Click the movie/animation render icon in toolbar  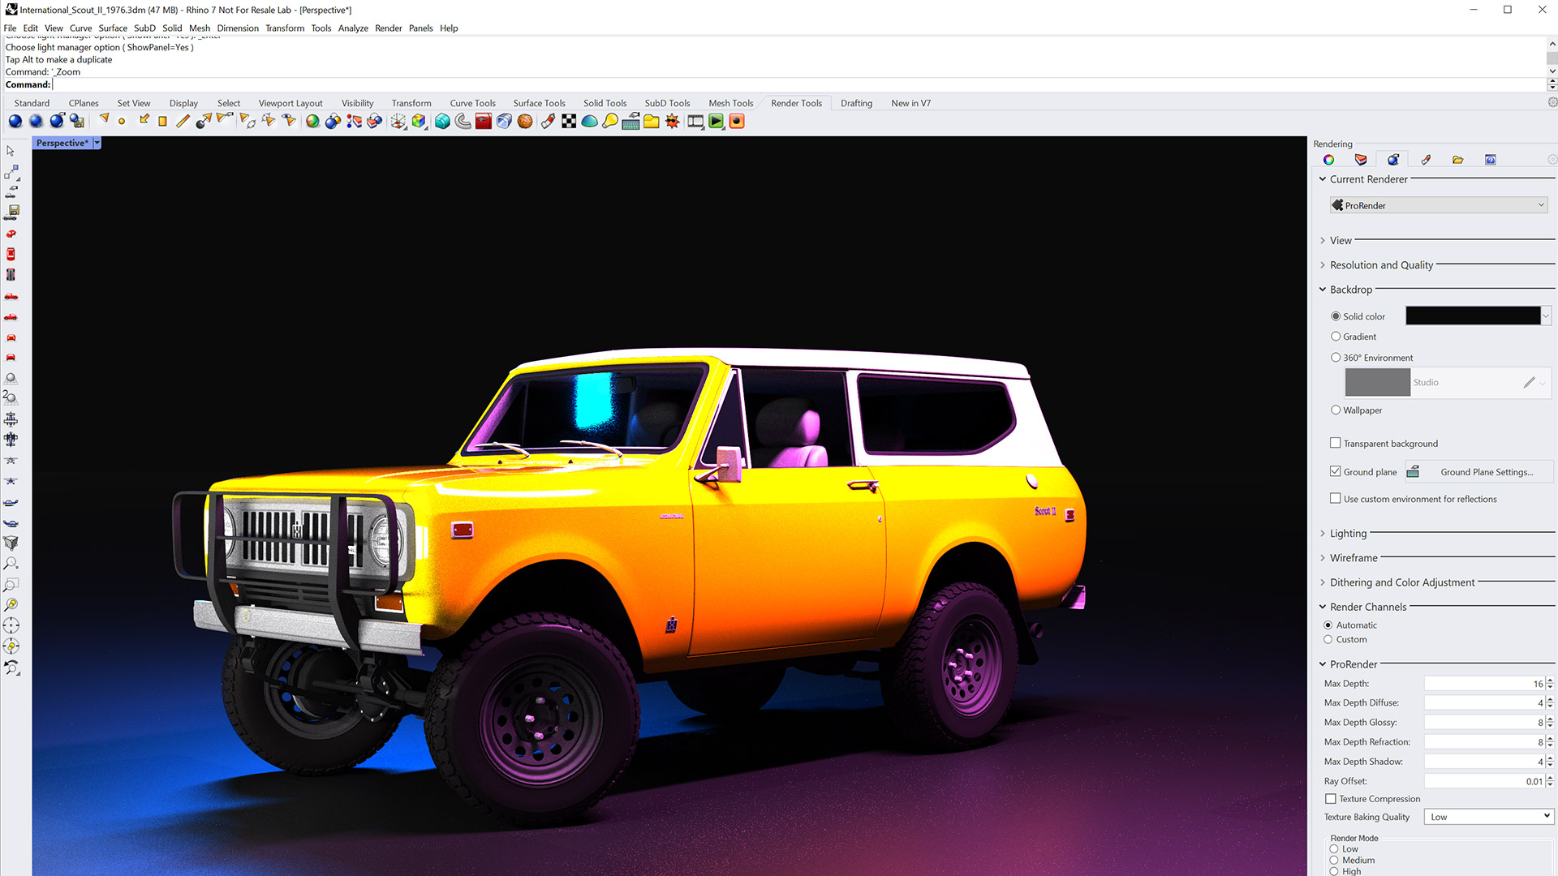pos(695,121)
